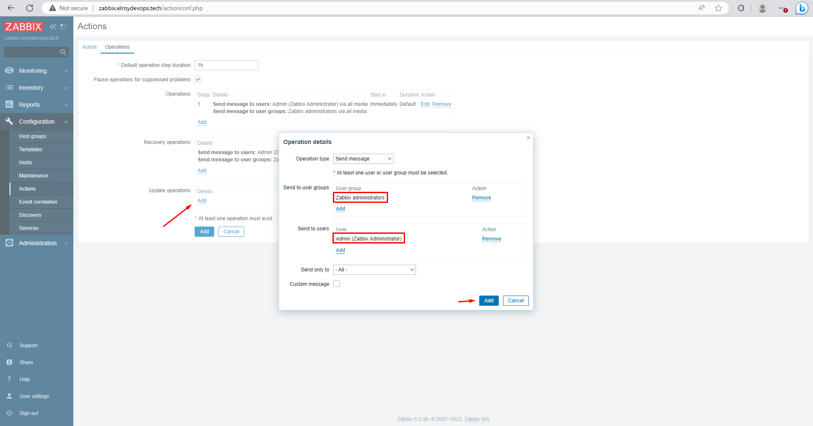The height and width of the screenshot is (426, 813).
Task: Collapse the Zabbix sidebar with double chevron
Action: [53, 27]
